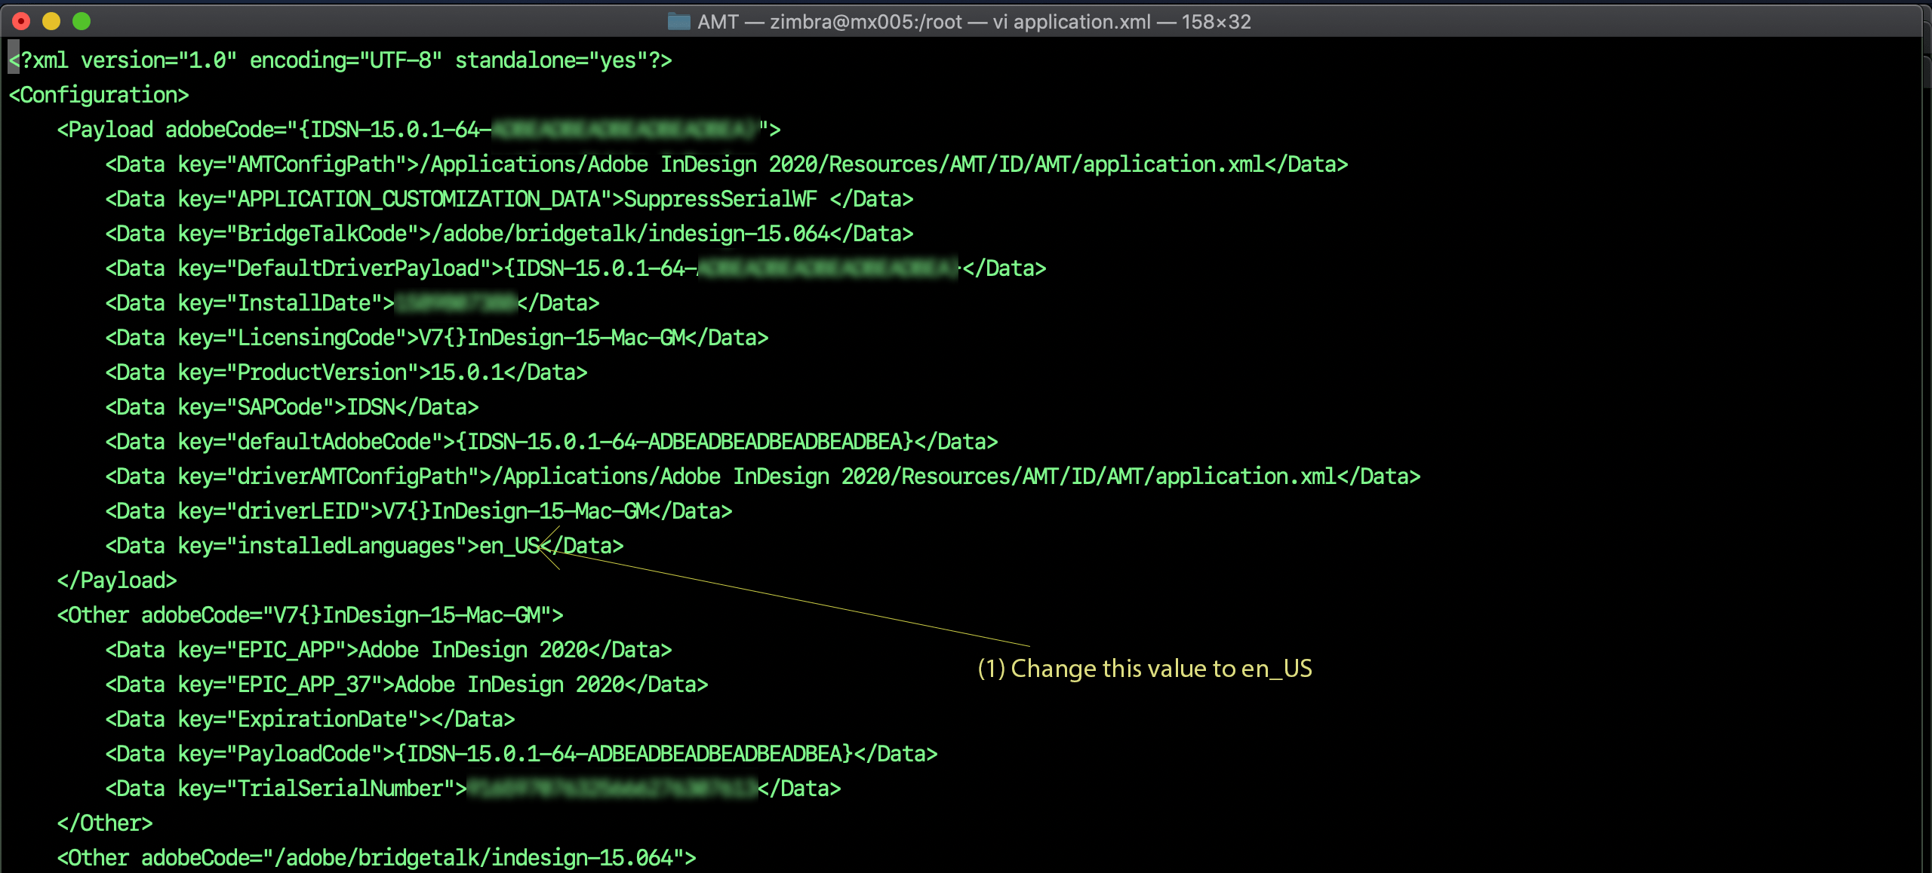Select the SuppressSerialWF value
The height and width of the screenshot is (873, 1932).
point(721,199)
